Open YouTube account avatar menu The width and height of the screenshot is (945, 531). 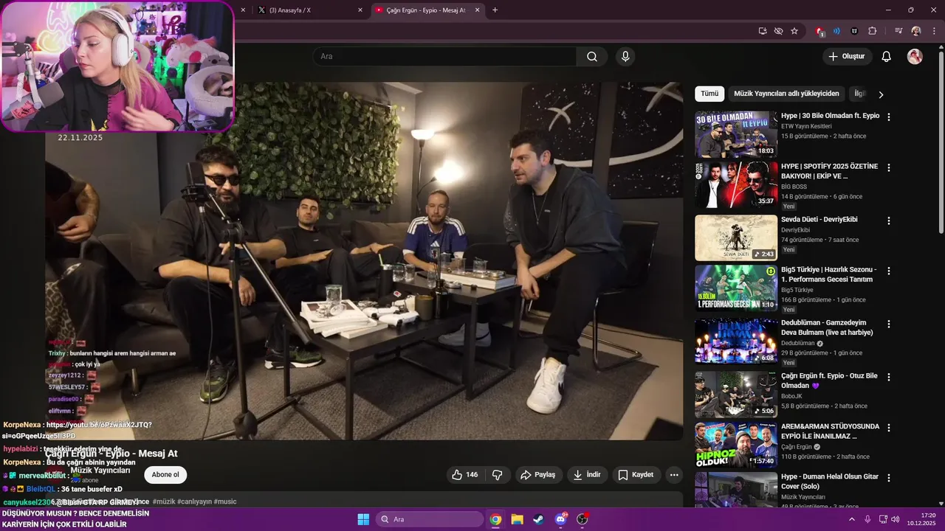coord(915,57)
